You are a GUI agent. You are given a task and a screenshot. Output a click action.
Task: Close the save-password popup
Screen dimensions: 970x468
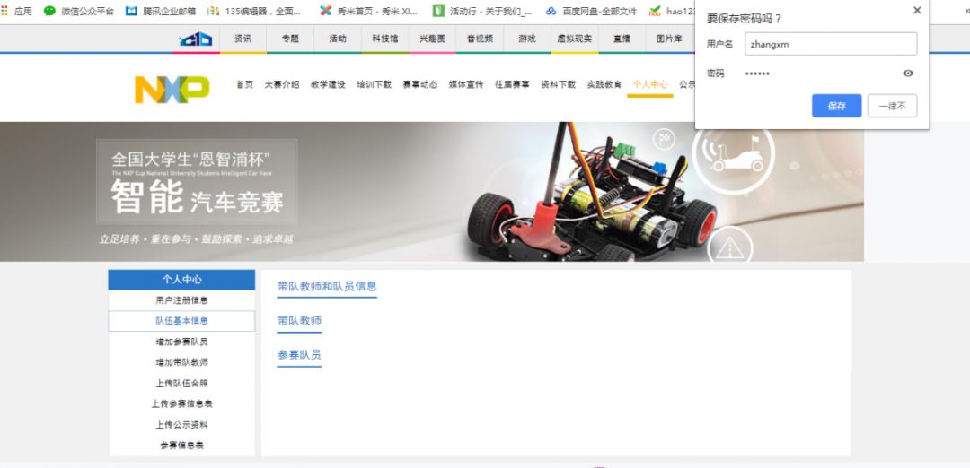click(x=917, y=11)
